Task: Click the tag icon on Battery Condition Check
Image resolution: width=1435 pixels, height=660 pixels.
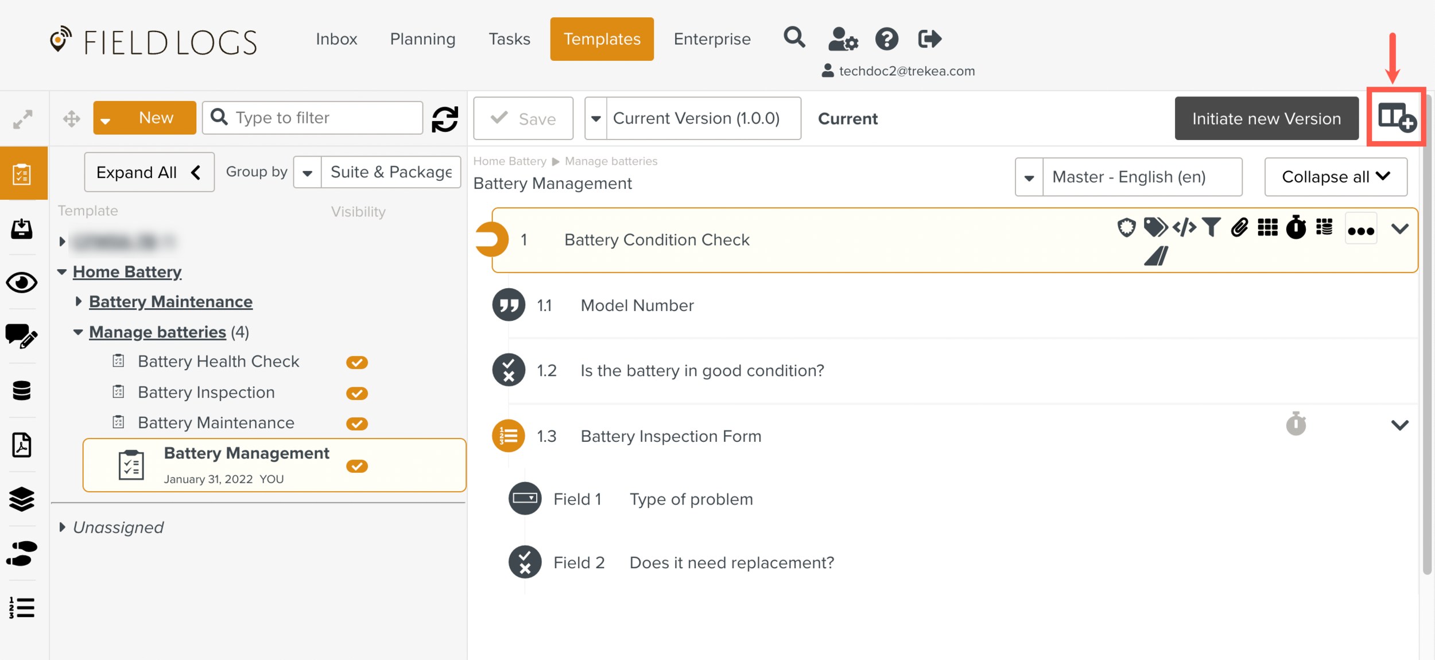Action: [1155, 227]
